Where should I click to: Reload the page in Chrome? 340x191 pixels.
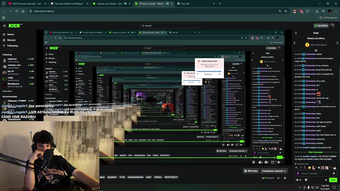[x=16, y=11]
